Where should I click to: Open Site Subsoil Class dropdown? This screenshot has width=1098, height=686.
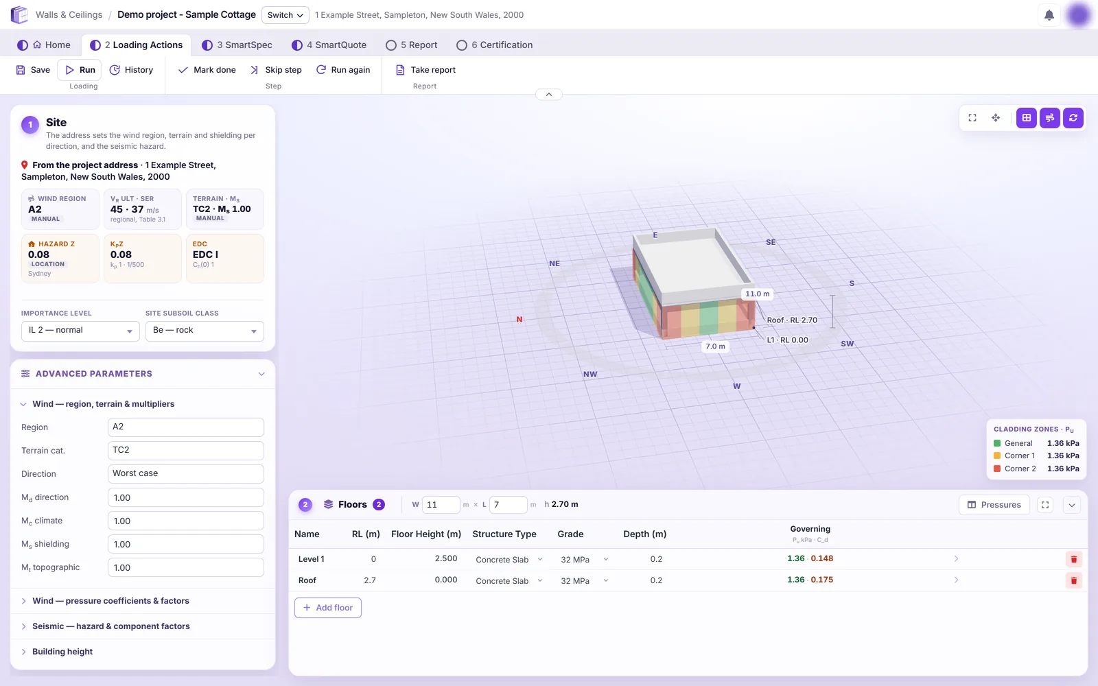click(x=205, y=331)
